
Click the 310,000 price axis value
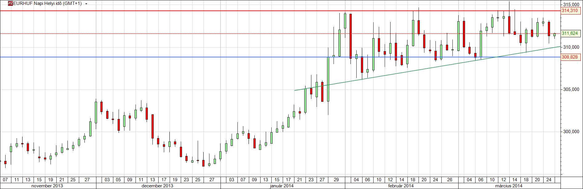click(x=571, y=47)
